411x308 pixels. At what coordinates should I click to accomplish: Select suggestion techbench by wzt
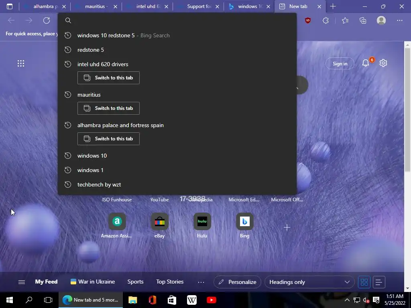pos(177,184)
